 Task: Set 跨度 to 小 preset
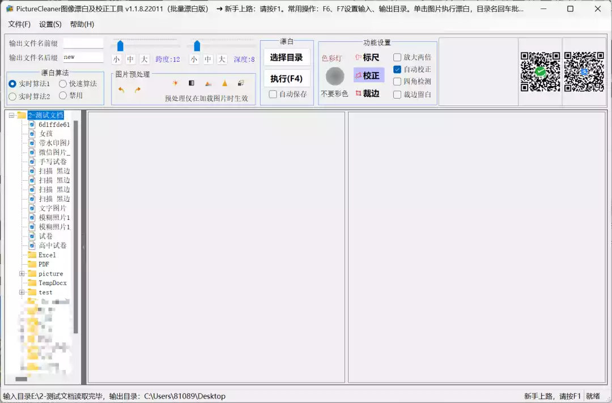click(116, 60)
